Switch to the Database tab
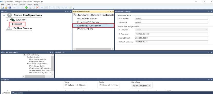Screen dimensions: 213x94 coord(6,93)
